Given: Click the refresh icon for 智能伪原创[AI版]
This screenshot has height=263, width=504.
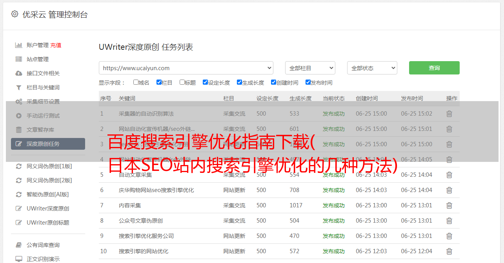Looking at the screenshot, I should pos(18,194).
